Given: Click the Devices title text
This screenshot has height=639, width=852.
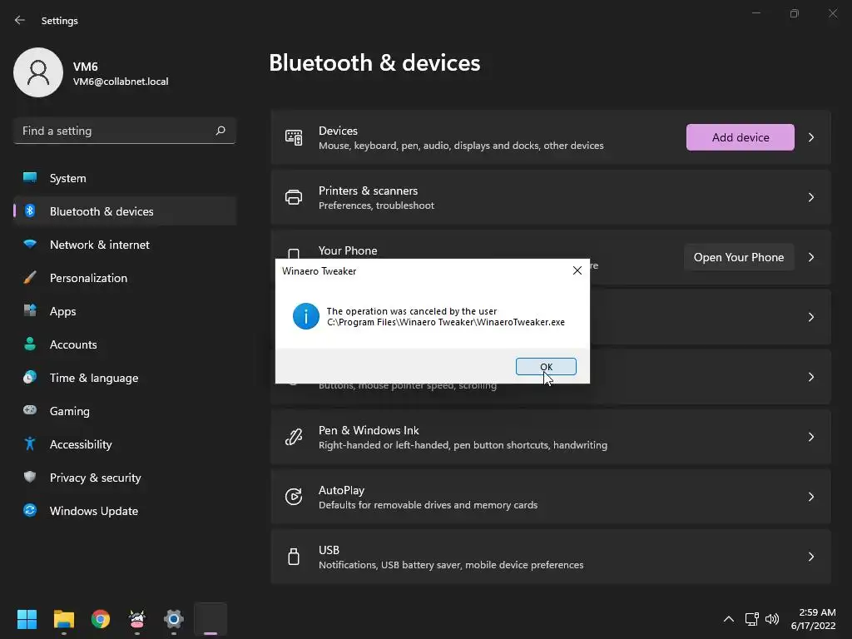Looking at the screenshot, I should click(x=338, y=131).
